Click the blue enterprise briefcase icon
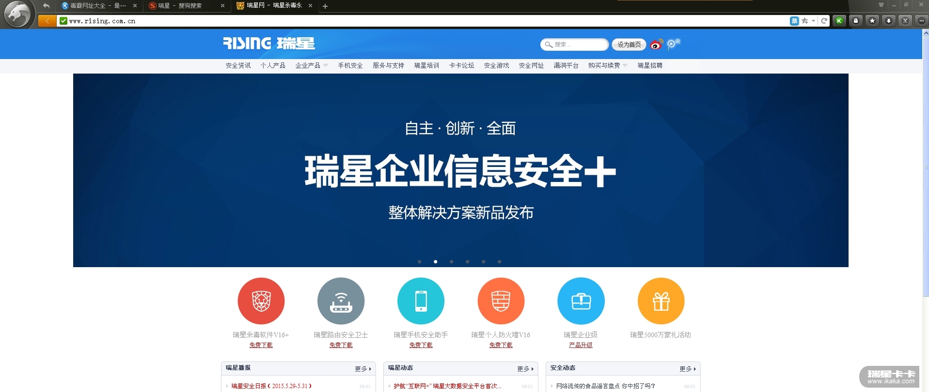This screenshot has width=929, height=392. coord(581,301)
